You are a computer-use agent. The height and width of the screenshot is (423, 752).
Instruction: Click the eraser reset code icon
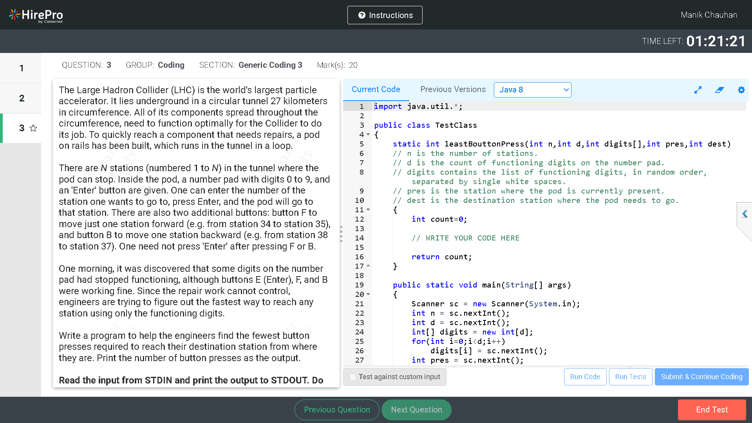point(719,90)
